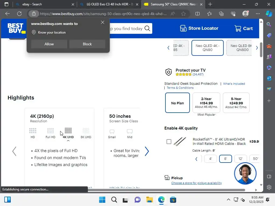The image size is (275, 206).
Task: Open the live chat agent bubble
Action: point(245,174)
